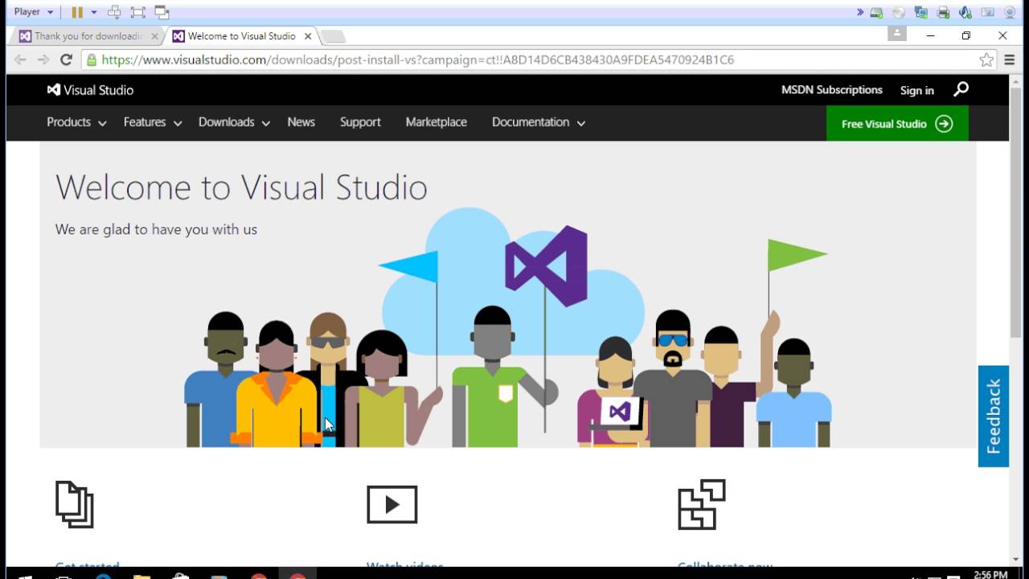Screen dimensions: 1029x579
Task: Click the VMware sound card icon
Action: [965, 12]
